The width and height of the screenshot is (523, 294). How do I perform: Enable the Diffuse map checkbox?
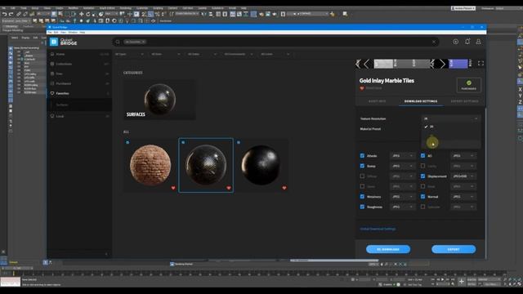[362, 176]
